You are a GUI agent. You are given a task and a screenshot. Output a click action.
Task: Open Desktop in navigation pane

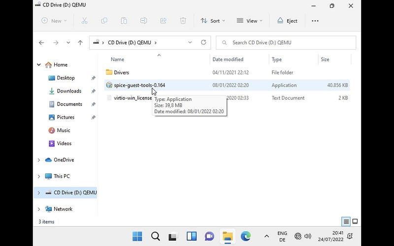pyautogui.click(x=66, y=78)
